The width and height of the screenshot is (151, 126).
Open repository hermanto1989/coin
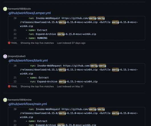tap(19, 9)
